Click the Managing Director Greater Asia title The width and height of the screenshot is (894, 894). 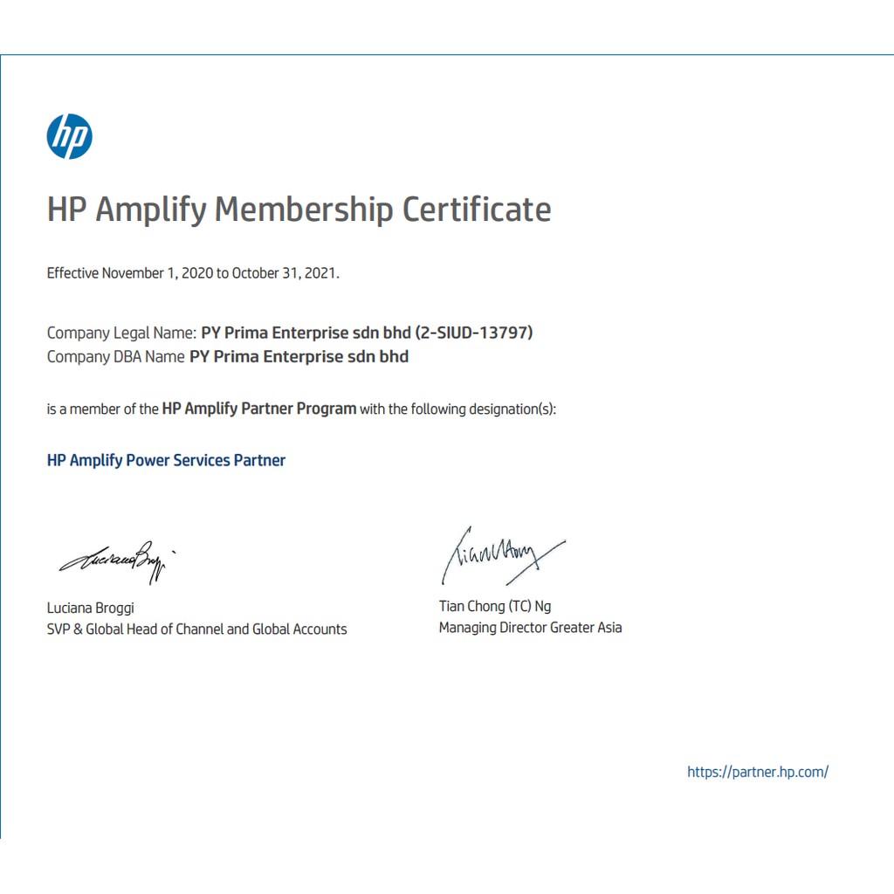530,628
